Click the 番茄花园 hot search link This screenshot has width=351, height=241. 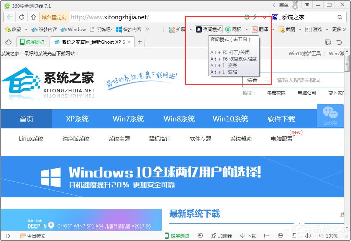point(276,93)
